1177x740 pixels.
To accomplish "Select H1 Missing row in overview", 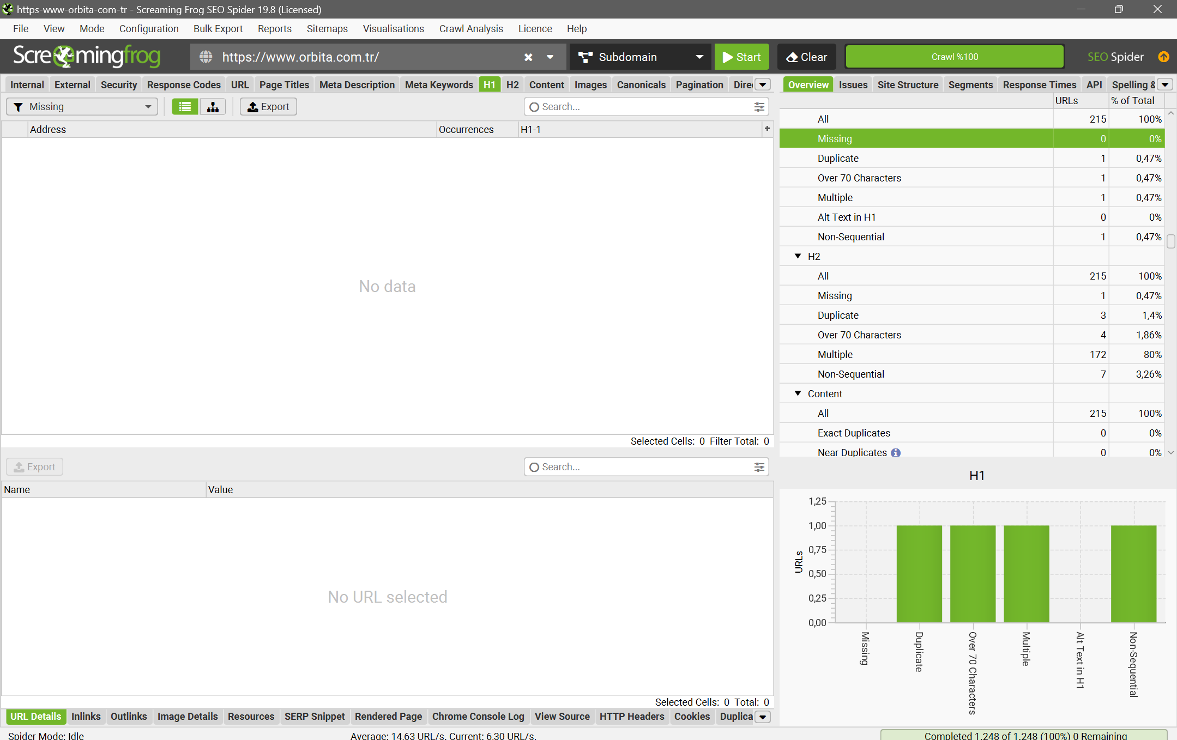I will click(x=971, y=138).
